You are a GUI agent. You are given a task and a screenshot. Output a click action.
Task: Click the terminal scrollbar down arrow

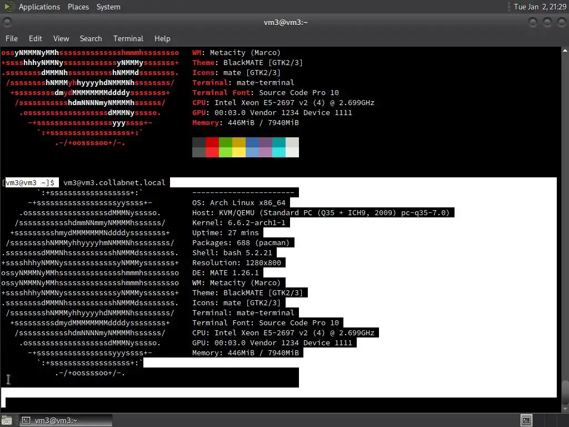[565, 409]
